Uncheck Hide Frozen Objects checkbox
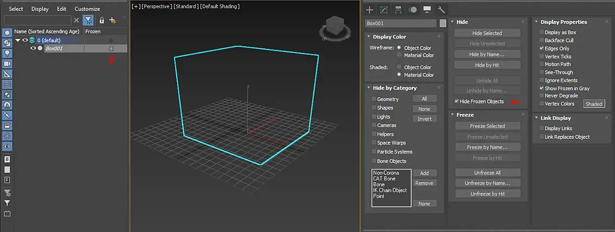615x232 pixels. [457, 101]
